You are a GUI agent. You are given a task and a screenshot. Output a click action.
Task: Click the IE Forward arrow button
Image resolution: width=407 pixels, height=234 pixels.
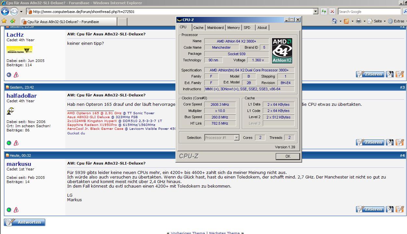click(14, 12)
